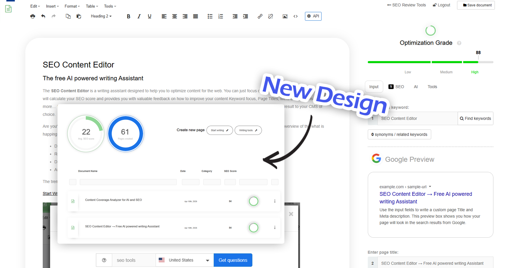Toggle underline formatting

pos(149,16)
